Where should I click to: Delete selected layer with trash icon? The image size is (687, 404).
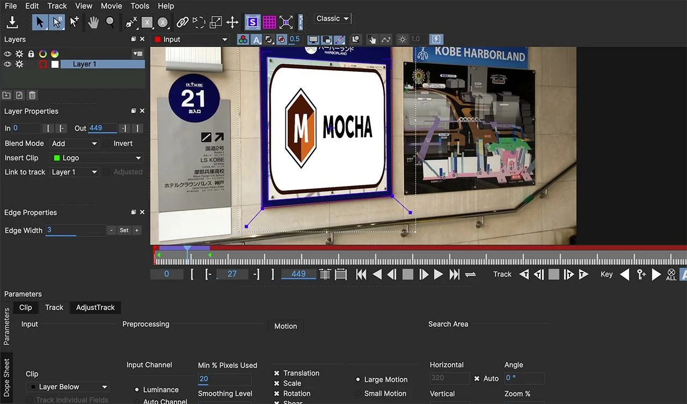[32, 95]
